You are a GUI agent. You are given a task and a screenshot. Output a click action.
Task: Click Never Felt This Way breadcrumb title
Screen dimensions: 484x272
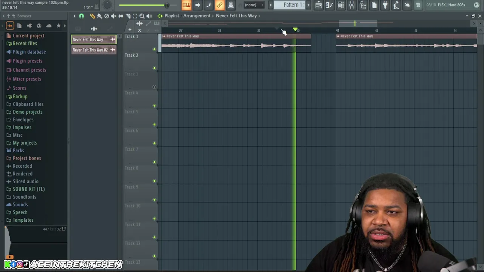point(236,16)
